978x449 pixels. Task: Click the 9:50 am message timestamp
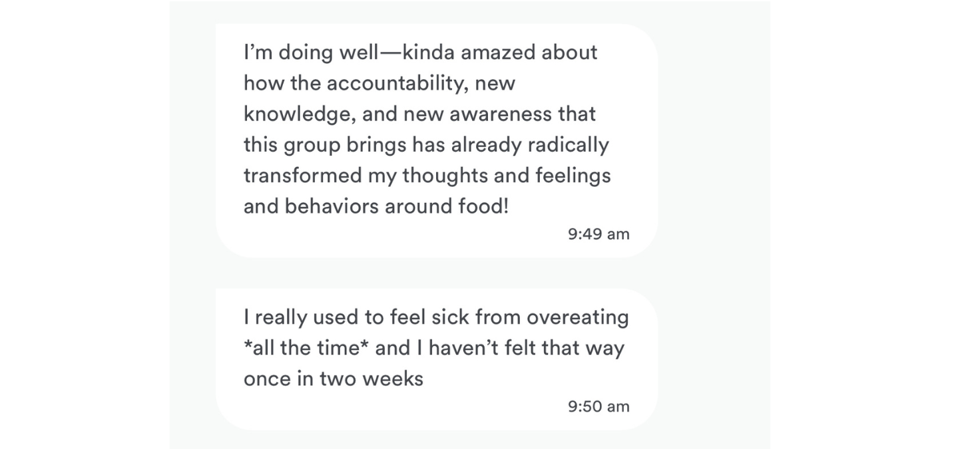(x=598, y=406)
